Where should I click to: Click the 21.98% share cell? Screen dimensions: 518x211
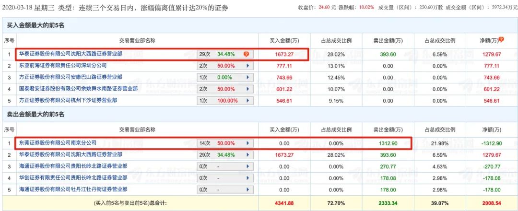click(440, 143)
